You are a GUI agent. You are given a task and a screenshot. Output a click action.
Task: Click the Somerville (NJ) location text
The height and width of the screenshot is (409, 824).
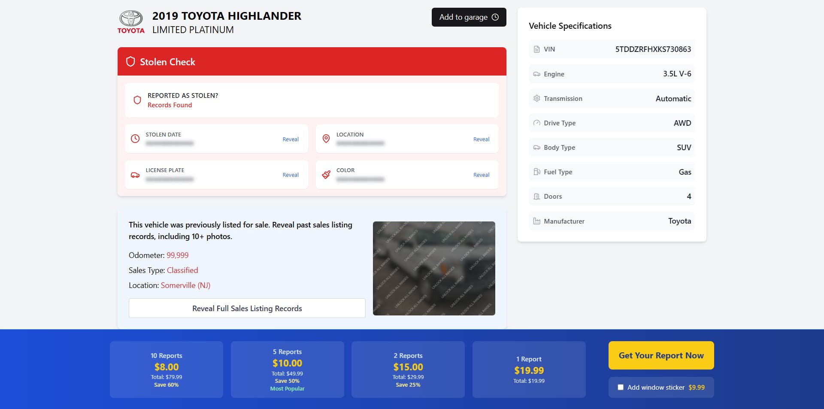coord(185,285)
